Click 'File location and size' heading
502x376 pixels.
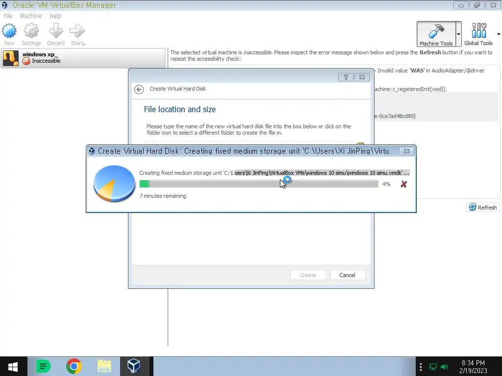[x=180, y=109]
